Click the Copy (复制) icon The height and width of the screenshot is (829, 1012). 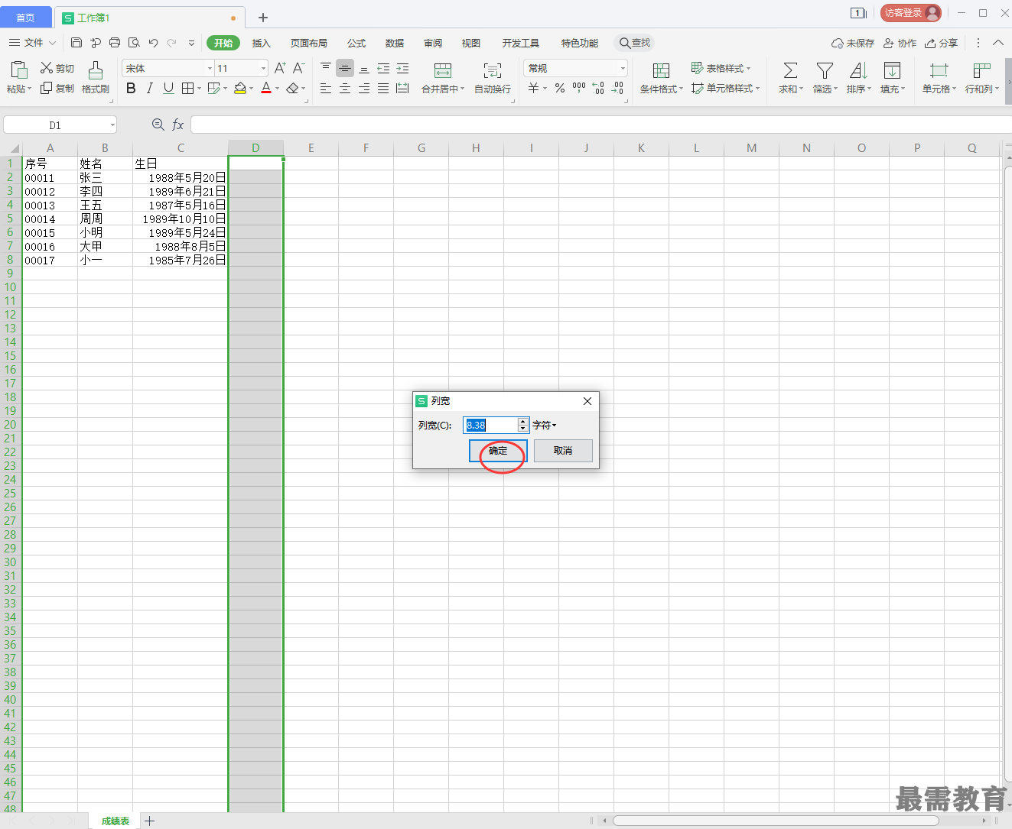pos(47,89)
